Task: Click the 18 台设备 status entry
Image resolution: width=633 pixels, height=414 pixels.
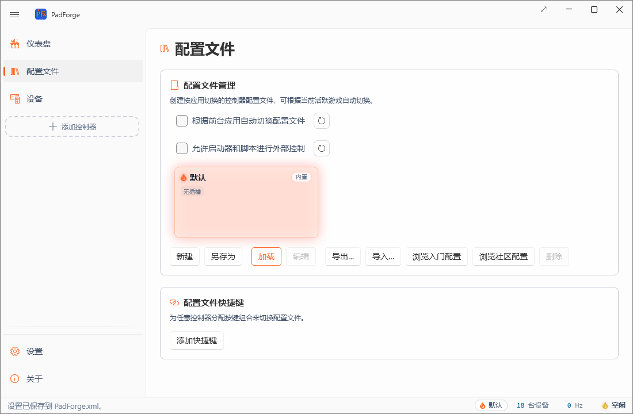Action: tap(532, 405)
